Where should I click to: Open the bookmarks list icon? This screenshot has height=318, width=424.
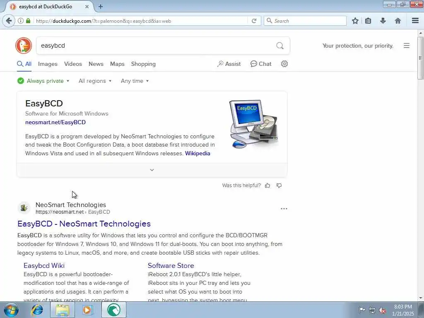point(368,21)
